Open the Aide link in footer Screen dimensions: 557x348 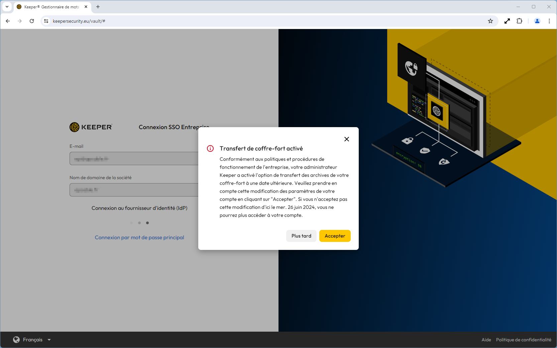coord(486,340)
